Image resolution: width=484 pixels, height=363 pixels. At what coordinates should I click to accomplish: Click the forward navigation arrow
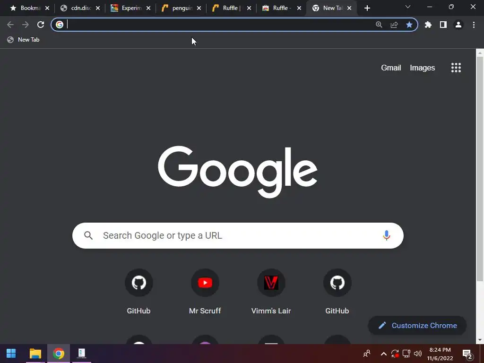[26, 25]
